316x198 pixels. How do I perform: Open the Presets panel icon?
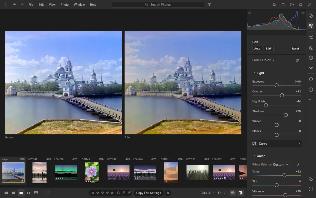click(311, 16)
